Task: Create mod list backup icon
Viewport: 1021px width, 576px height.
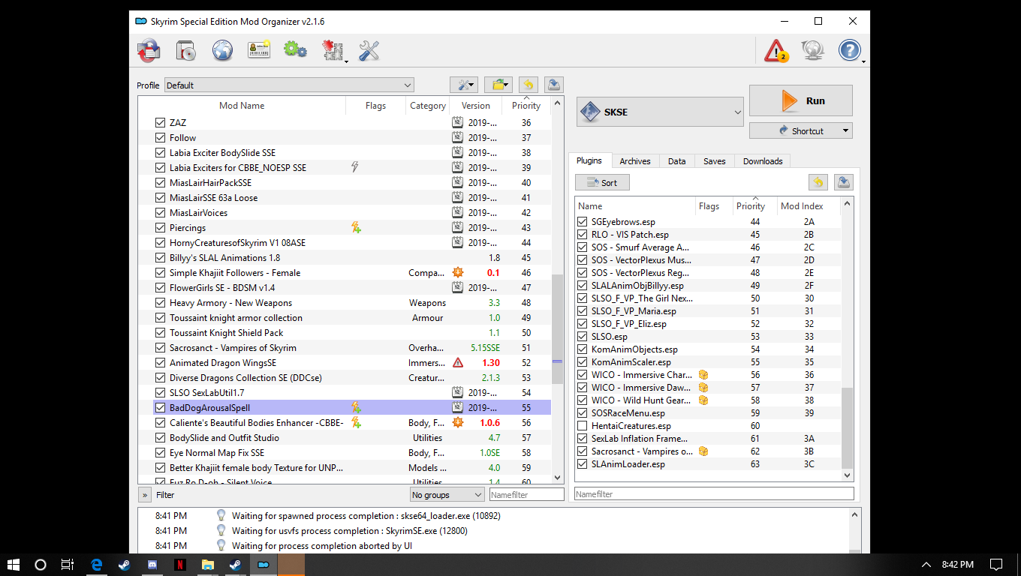Action: 553,85
